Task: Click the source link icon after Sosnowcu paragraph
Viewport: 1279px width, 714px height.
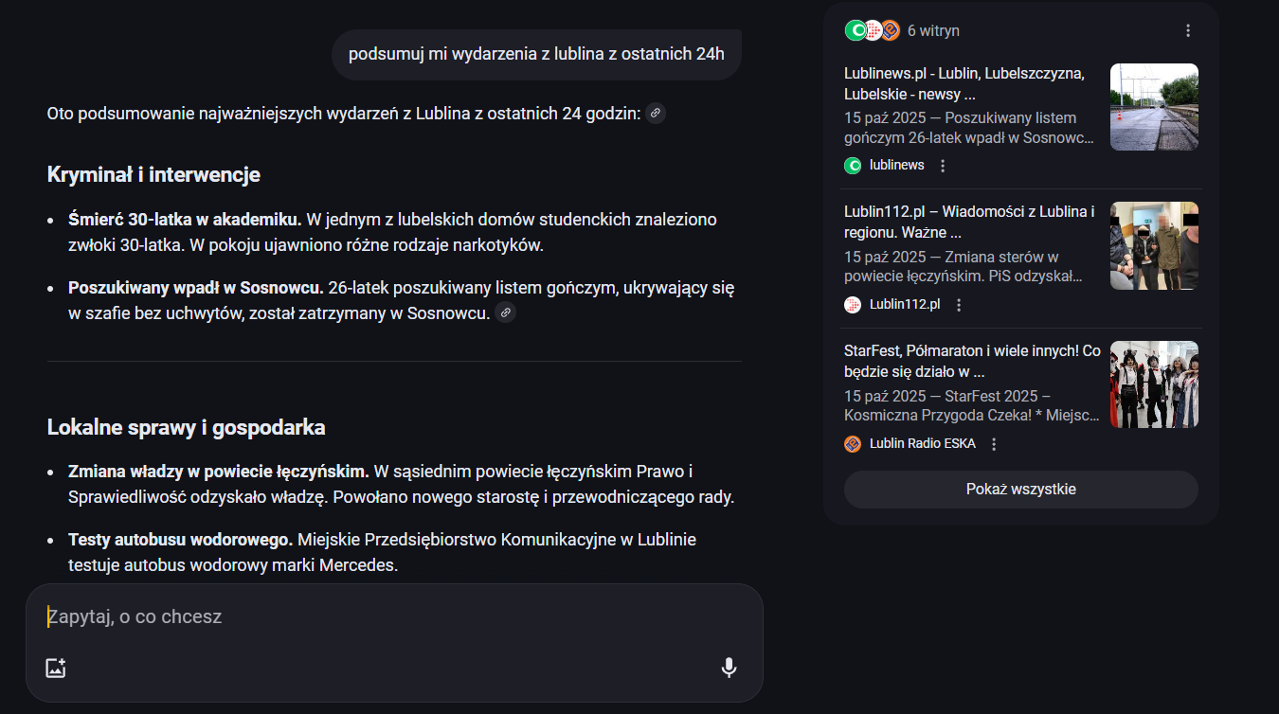Action: (506, 312)
